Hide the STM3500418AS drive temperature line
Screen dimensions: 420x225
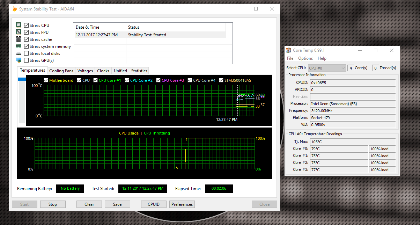pyautogui.click(x=221, y=80)
